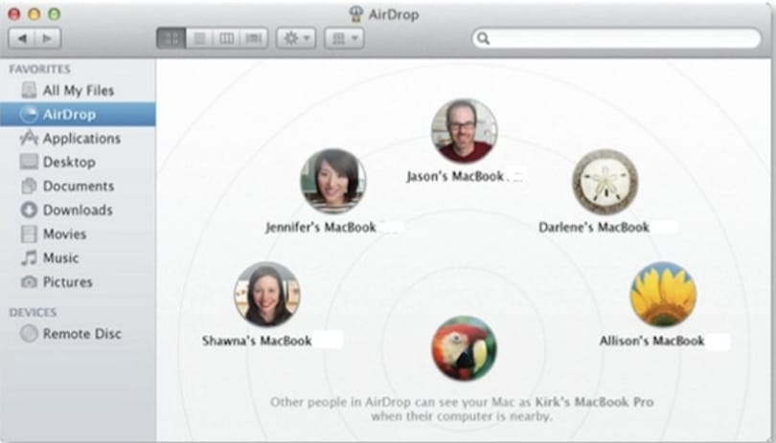Image resolution: width=776 pixels, height=443 pixels.
Task: Click the DEVICES sidebar heading
Action: 33,313
